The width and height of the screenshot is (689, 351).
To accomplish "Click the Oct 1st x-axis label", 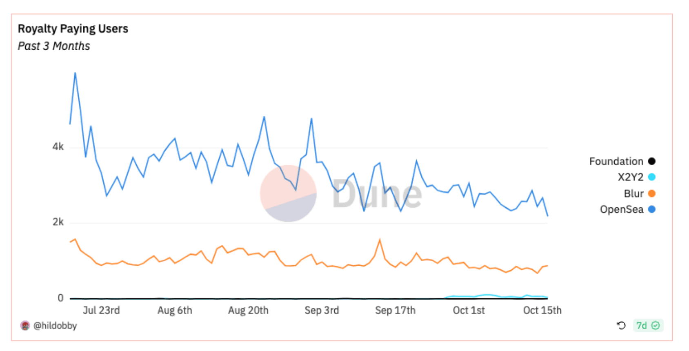I will click(x=469, y=310).
